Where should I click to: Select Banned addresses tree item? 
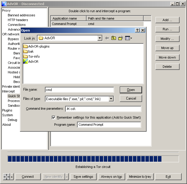pyautogui.click(x=21, y=15)
